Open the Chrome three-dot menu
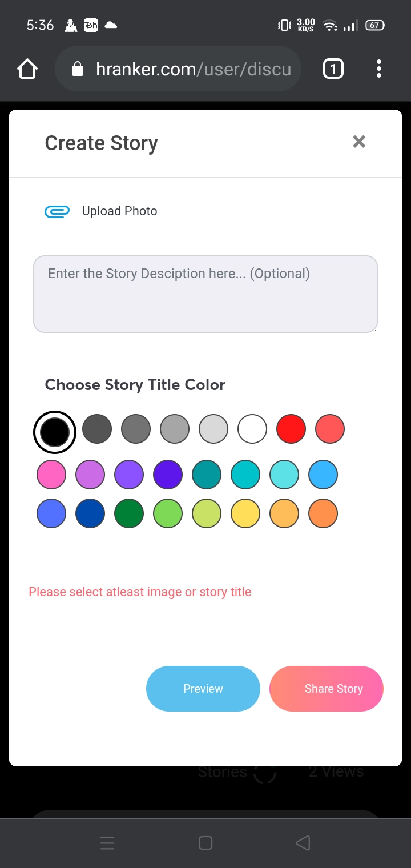 click(x=379, y=69)
